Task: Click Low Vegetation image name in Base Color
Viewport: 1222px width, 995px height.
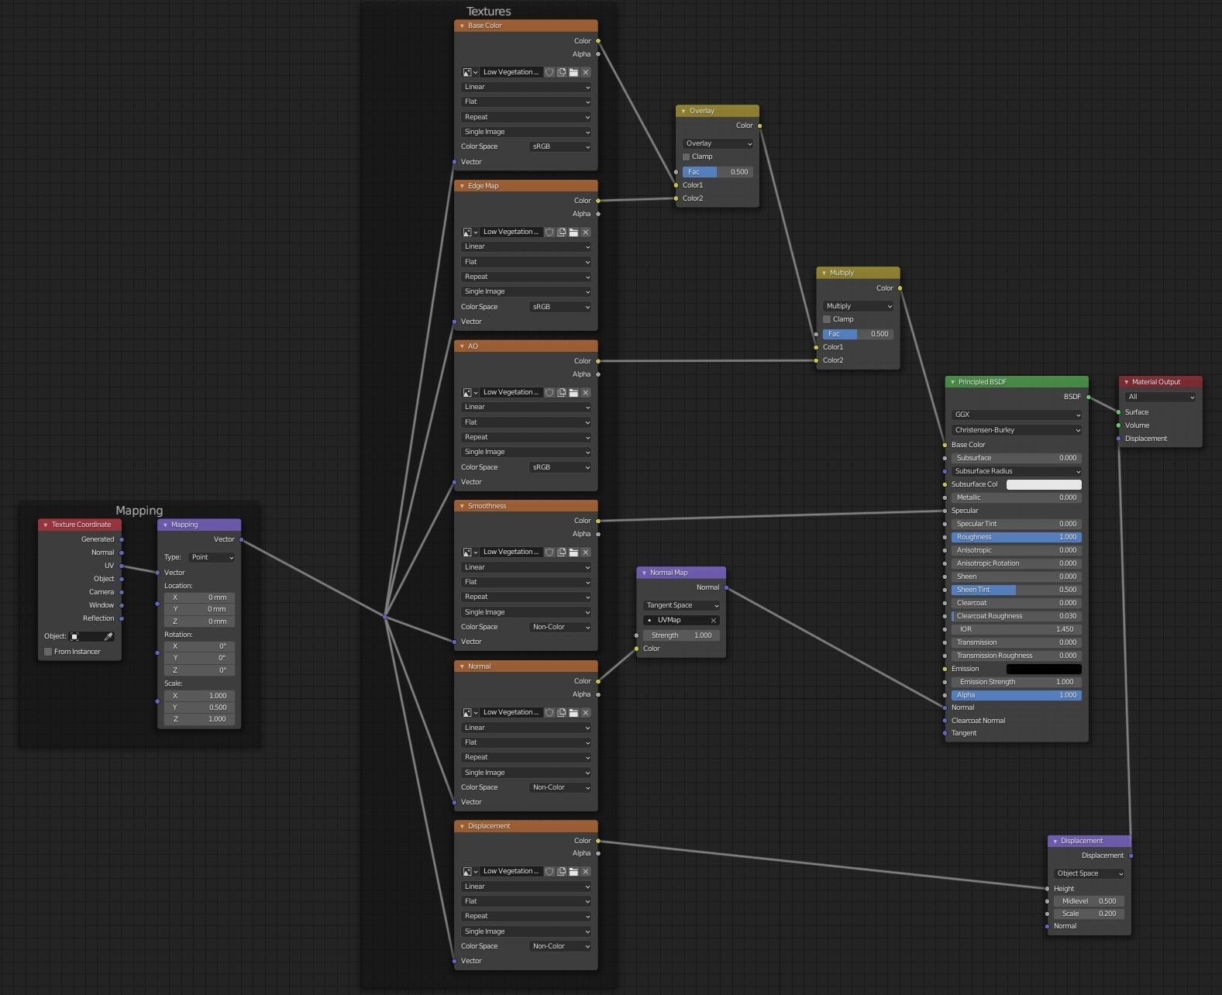Action: [511, 72]
